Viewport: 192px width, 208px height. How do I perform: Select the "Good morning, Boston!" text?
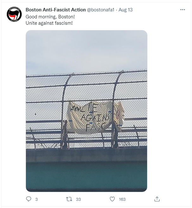pos(50,17)
